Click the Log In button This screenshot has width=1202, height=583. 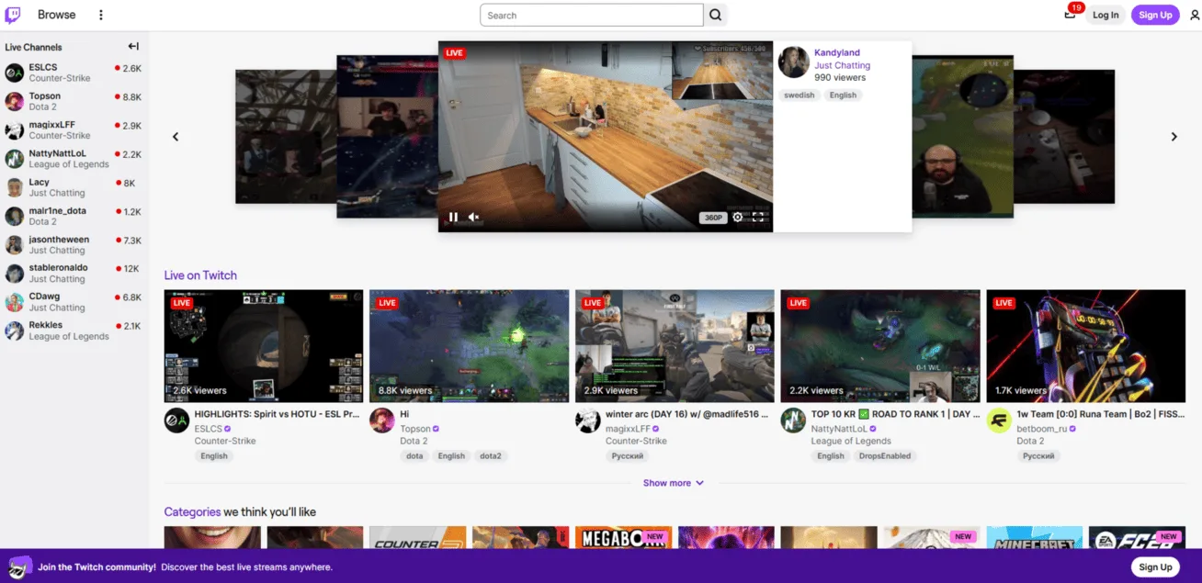click(x=1106, y=15)
